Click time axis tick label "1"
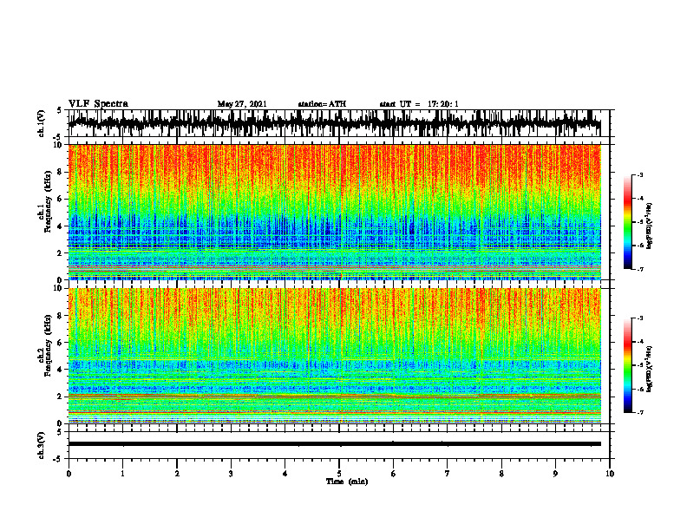Viewport: 687px width, 531px height. [x=122, y=474]
